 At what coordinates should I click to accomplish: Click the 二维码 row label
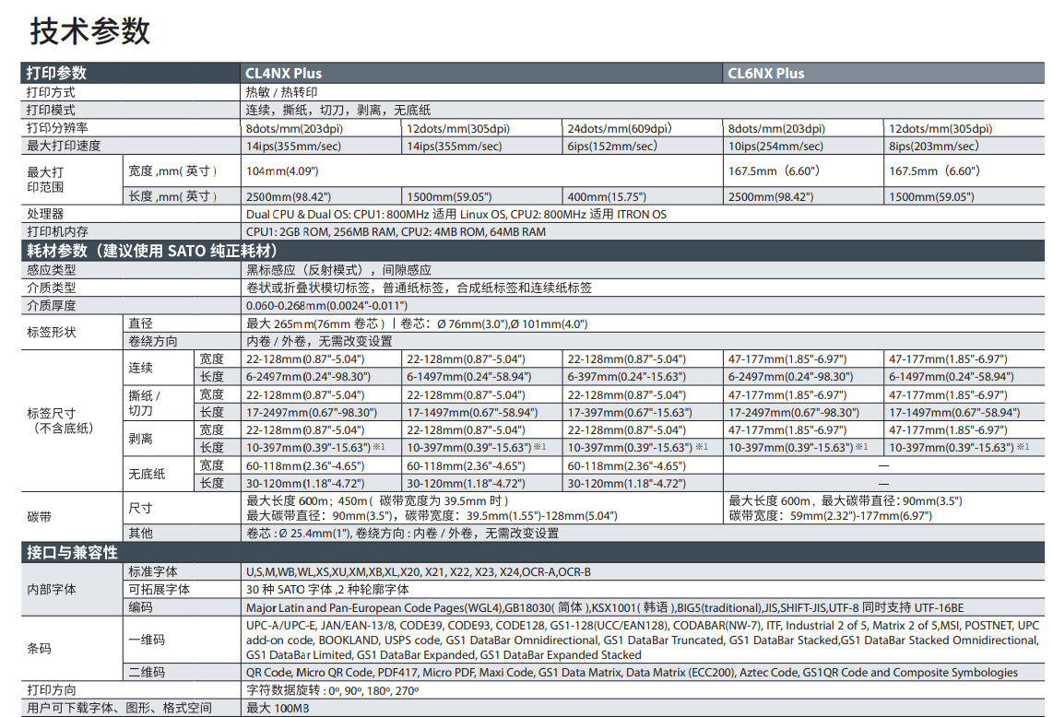pos(147,672)
